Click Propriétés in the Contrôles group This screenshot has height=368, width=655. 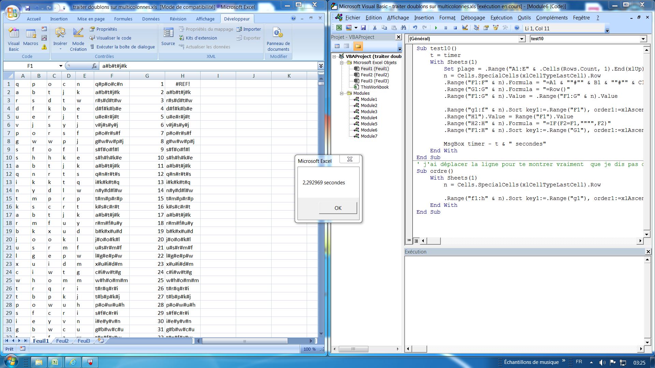[103, 29]
